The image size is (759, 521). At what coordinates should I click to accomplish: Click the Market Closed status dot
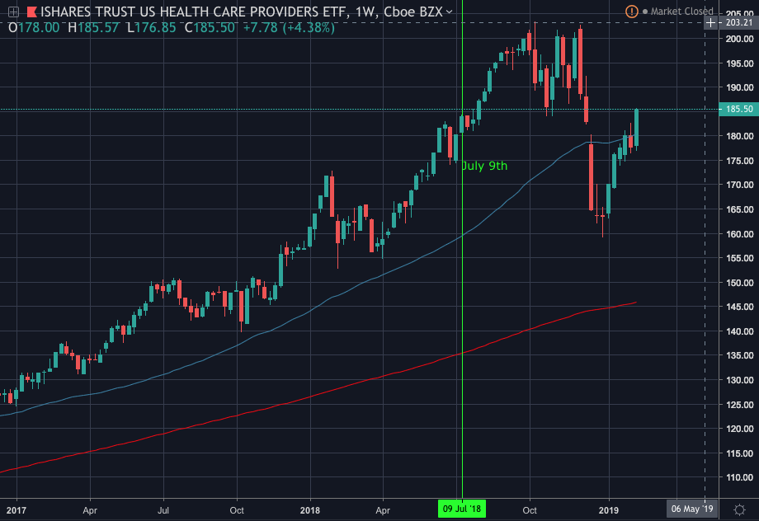[645, 11]
